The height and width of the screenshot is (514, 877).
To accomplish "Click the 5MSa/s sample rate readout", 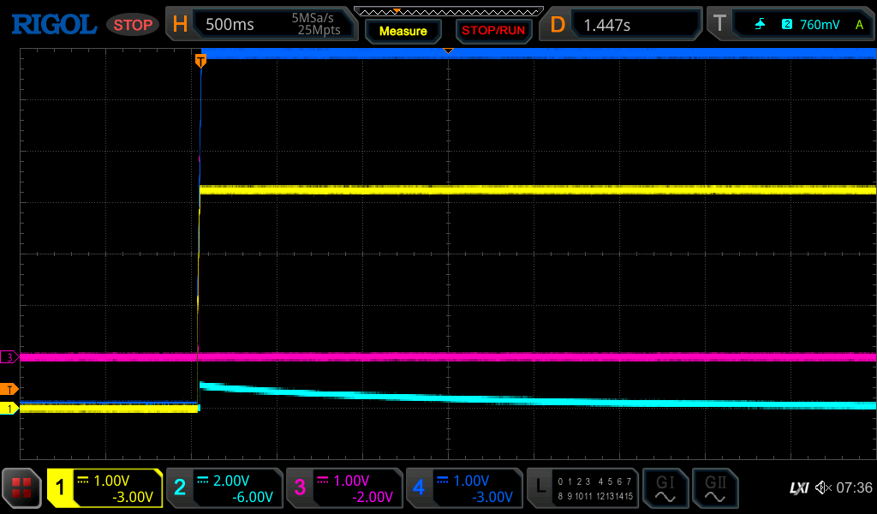I will click(312, 18).
